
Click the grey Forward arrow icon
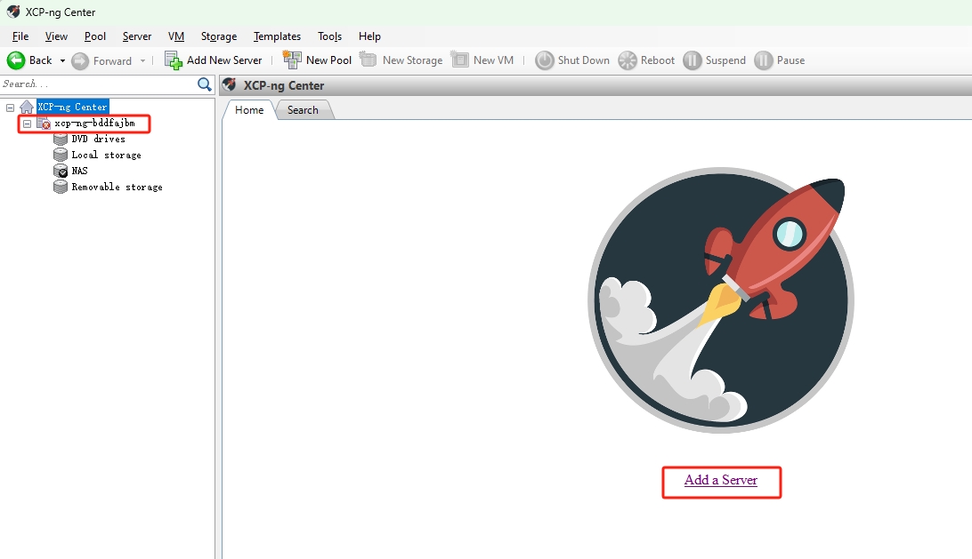click(80, 60)
